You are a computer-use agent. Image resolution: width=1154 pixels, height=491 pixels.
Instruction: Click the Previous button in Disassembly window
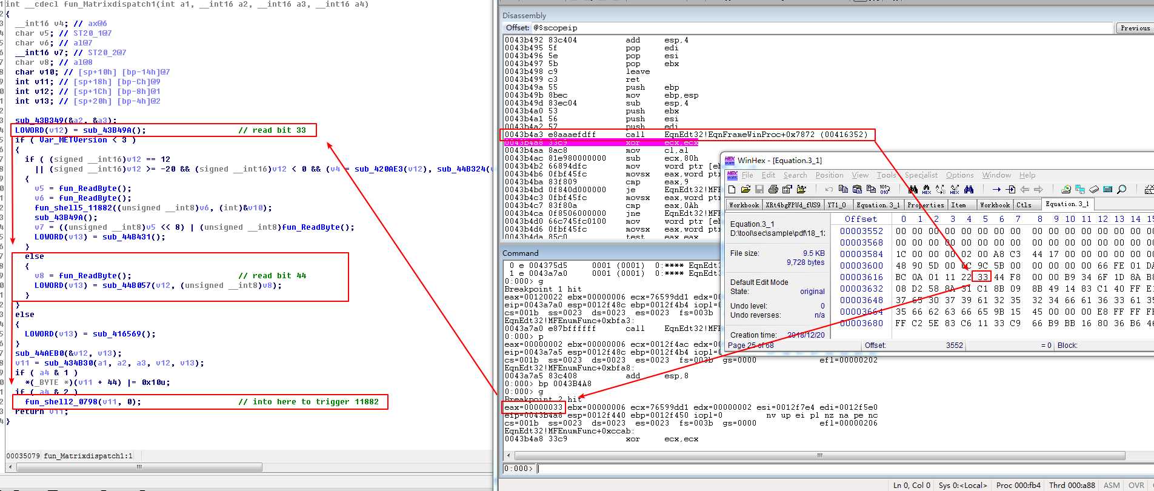(1134, 28)
